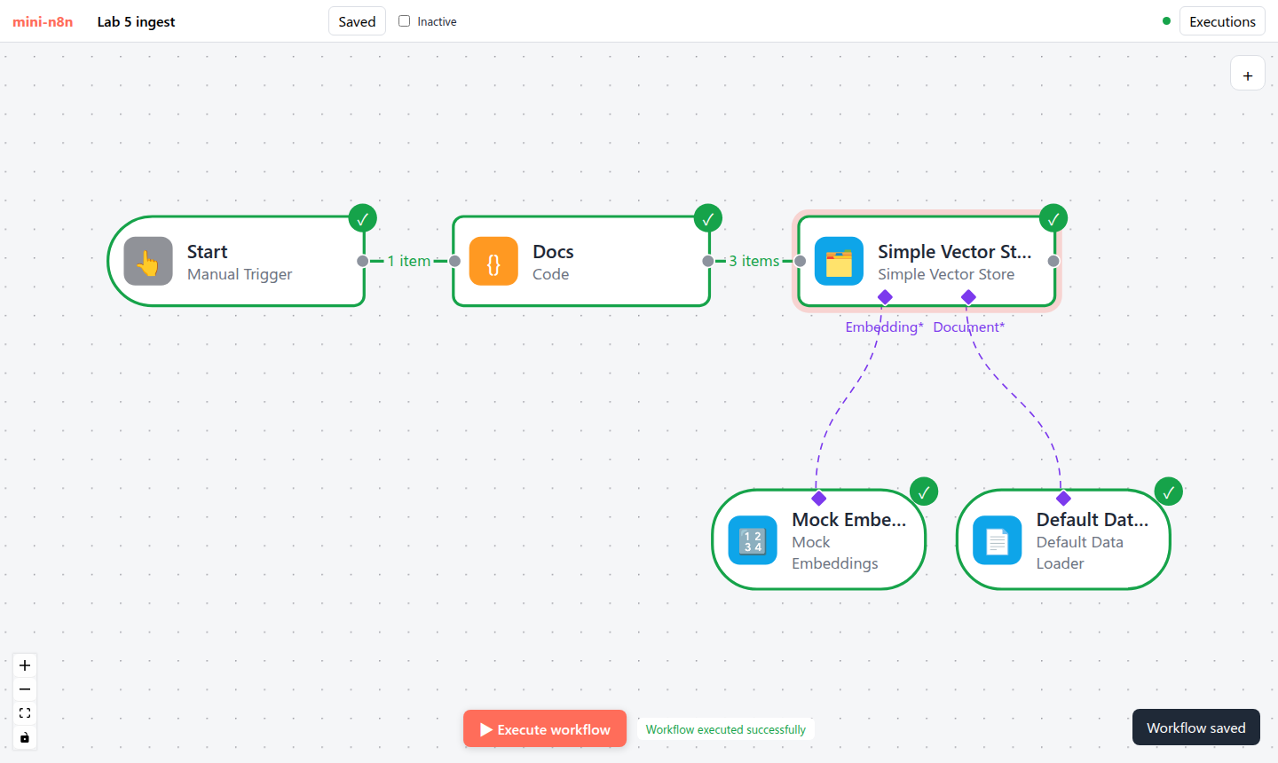Click the Start node output port
Screen dimensions: 1278x763
point(362,261)
